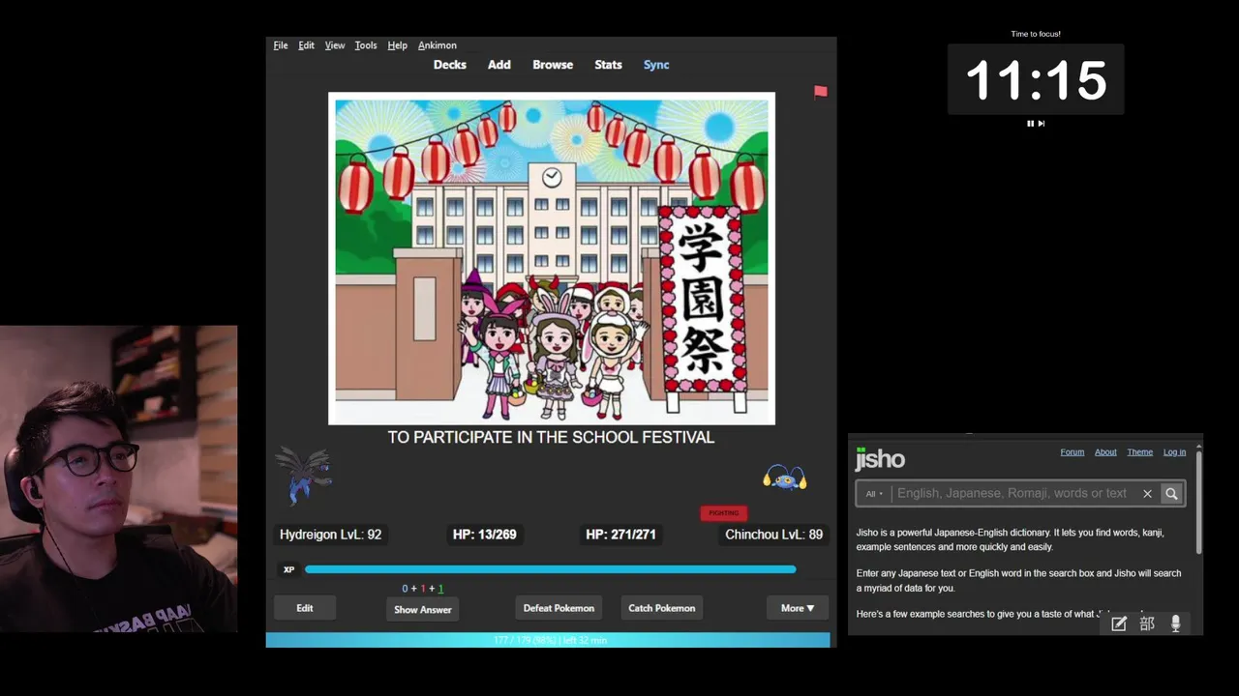Click the red flag marker on card

pos(821,92)
